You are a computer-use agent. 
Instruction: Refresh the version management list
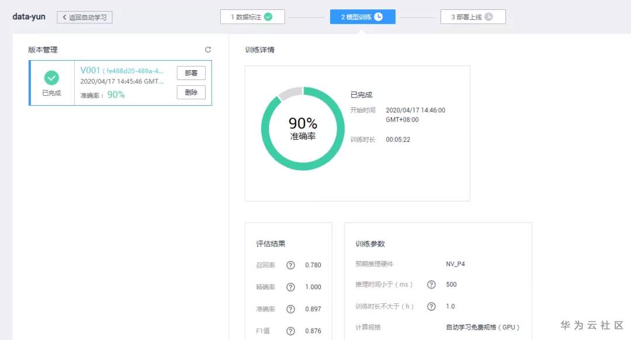click(x=207, y=50)
